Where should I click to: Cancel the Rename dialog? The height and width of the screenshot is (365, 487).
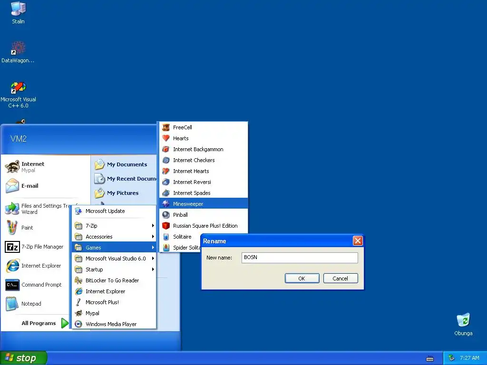[x=341, y=279]
